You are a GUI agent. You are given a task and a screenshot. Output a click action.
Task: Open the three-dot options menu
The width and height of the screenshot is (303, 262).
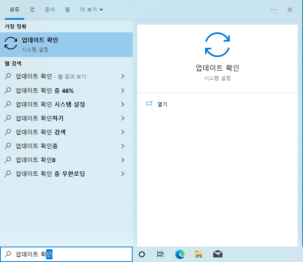tap(274, 10)
